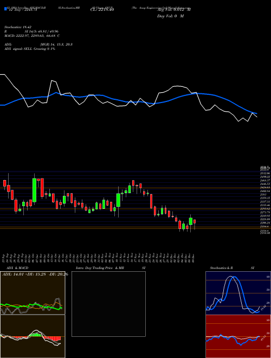Click the ADX +DY -DY readout header
The image size is (271, 358).
tap(35, 274)
